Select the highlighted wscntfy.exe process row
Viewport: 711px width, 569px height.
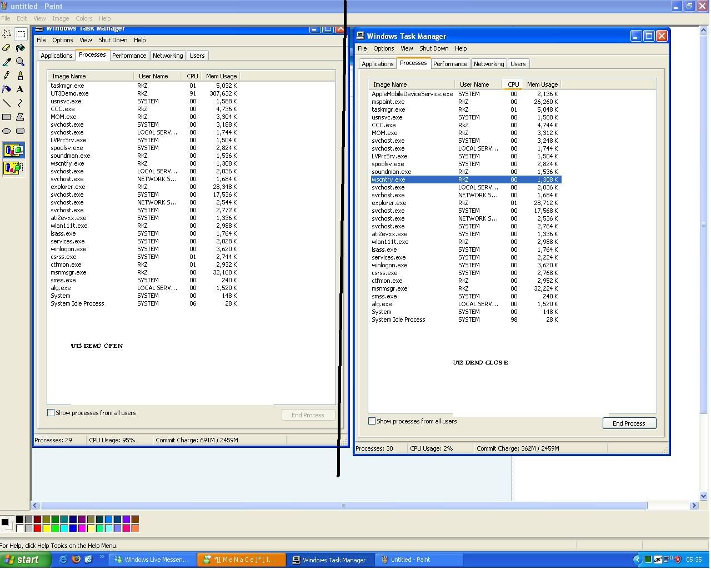click(x=465, y=179)
